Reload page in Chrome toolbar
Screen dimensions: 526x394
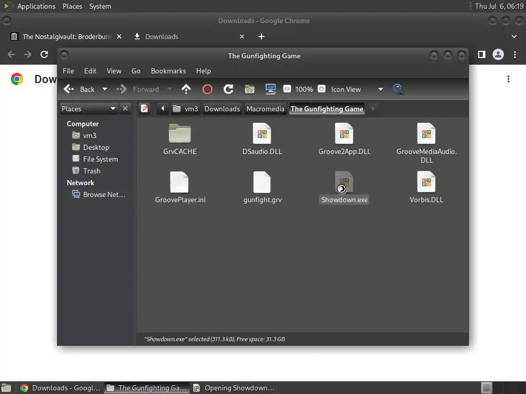pyautogui.click(x=44, y=54)
